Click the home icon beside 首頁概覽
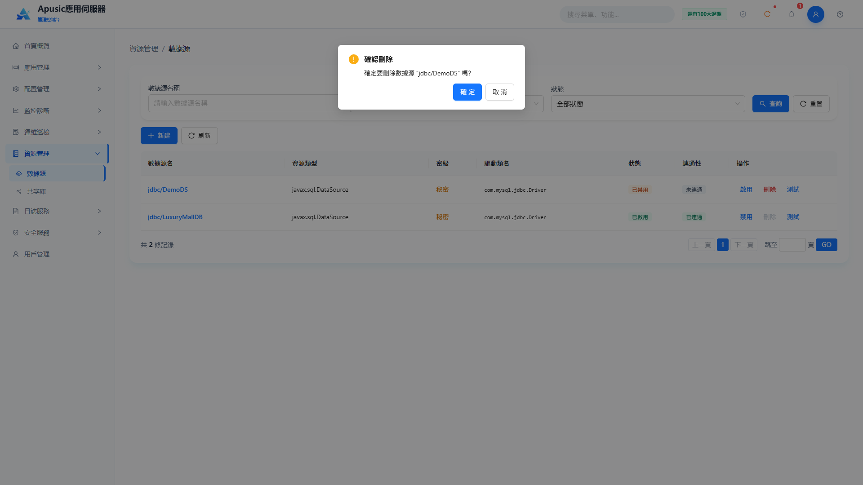 pos(16,46)
